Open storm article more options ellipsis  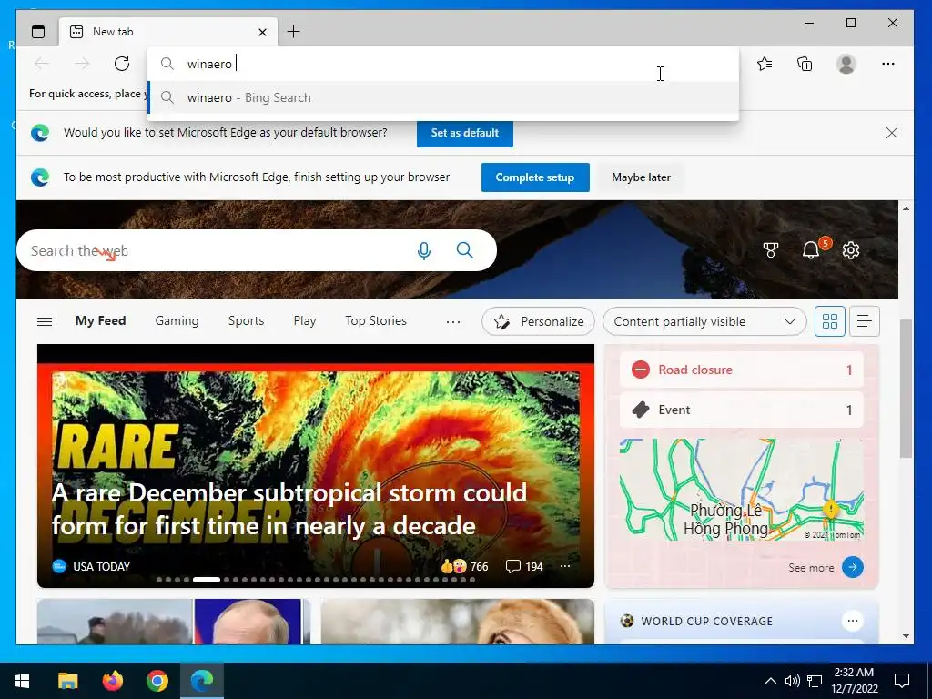tap(565, 566)
